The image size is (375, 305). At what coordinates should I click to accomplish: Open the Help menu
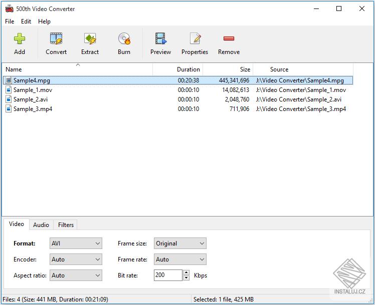44,21
